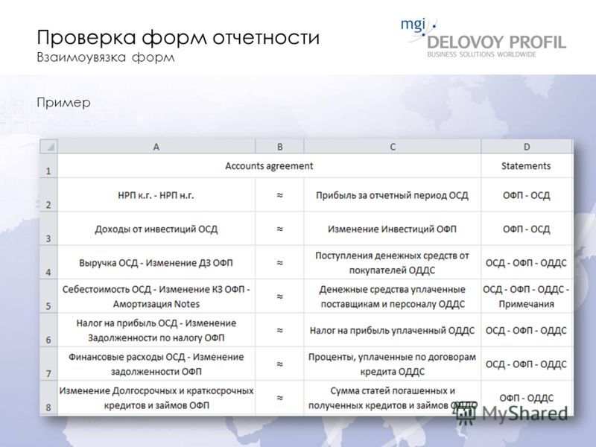Viewport: 596px width, 447px height.
Task: Select the cell "ОСД - ОФП - ОДДС - Примечания"
Action: pyautogui.click(x=527, y=297)
